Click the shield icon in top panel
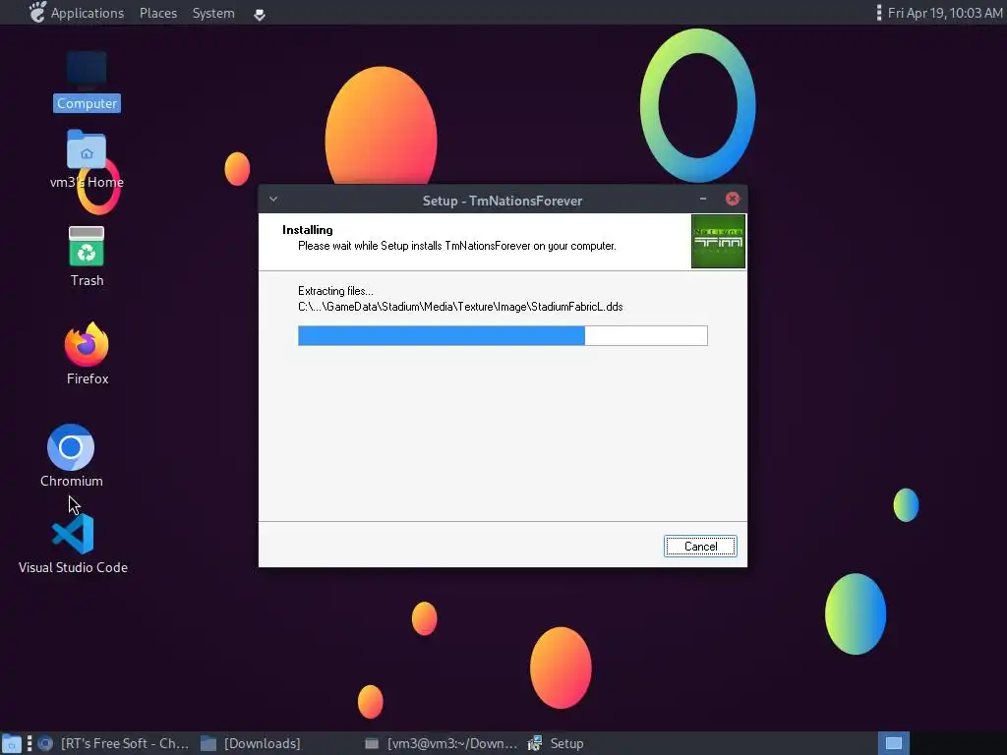This screenshot has width=1007, height=755. tap(260, 14)
